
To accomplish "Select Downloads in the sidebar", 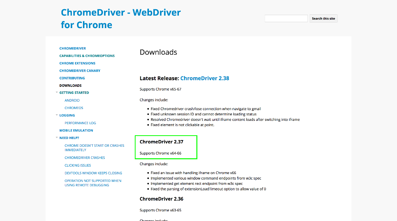I will point(70,85).
